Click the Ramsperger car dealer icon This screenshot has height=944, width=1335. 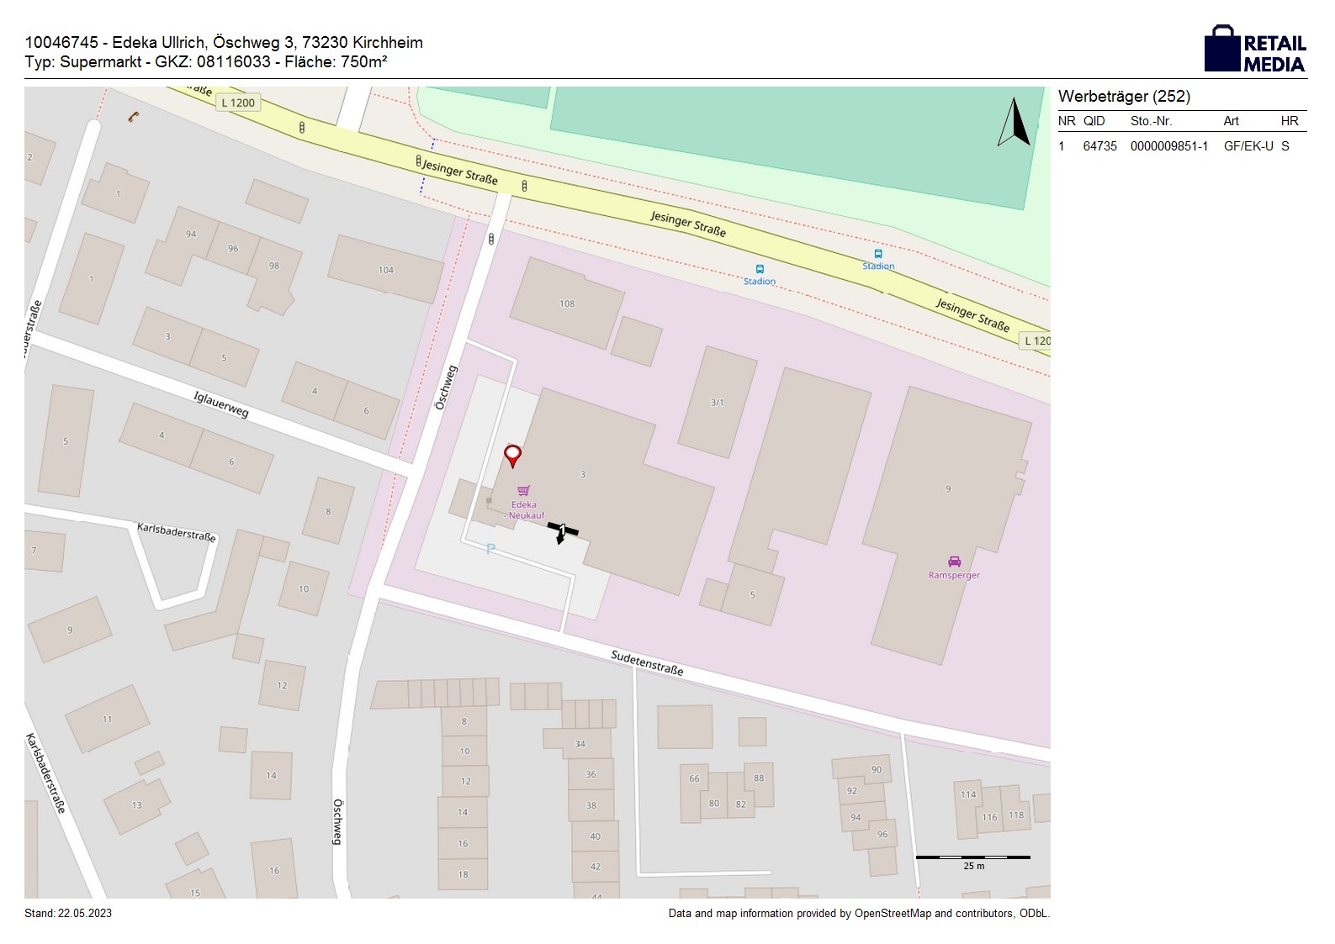click(954, 562)
